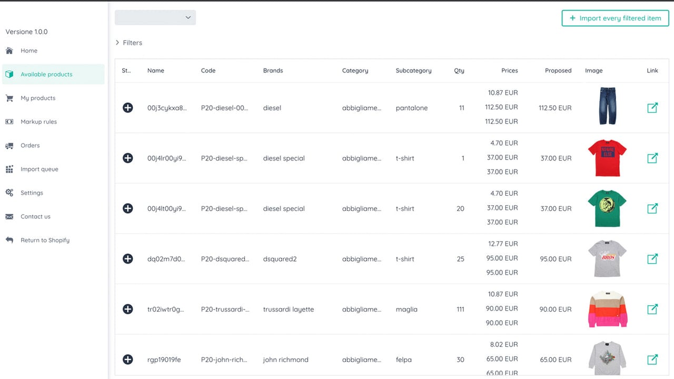Screen dimensions: 674x379
Task: Add the dsquared2 t-shirt via its plus icon
Action: (127, 259)
